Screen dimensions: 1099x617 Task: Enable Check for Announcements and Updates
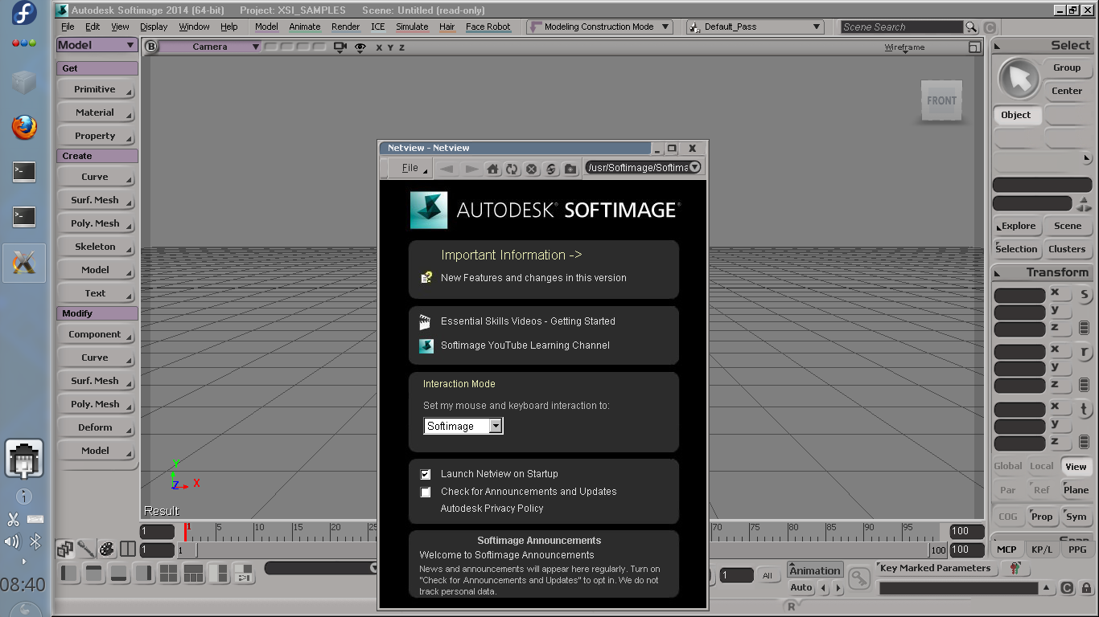(x=426, y=492)
